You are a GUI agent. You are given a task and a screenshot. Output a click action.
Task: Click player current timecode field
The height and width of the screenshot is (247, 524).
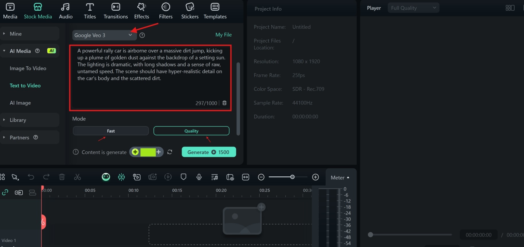478,235
